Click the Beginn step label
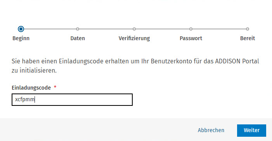This screenshot has height=141, width=272. (x=21, y=38)
